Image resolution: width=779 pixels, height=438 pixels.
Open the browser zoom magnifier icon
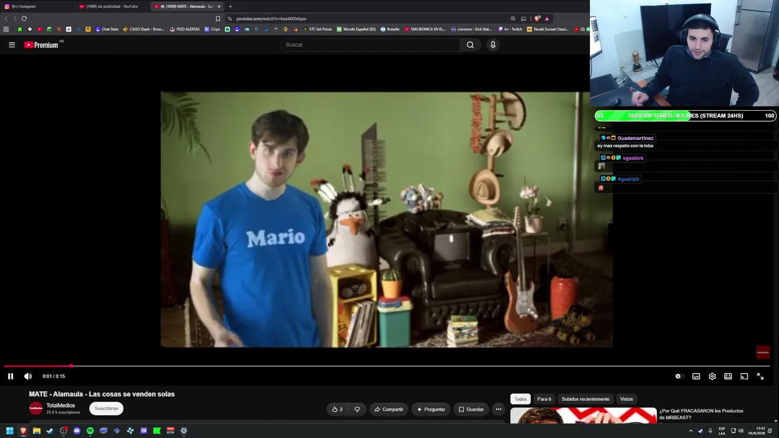click(513, 18)
